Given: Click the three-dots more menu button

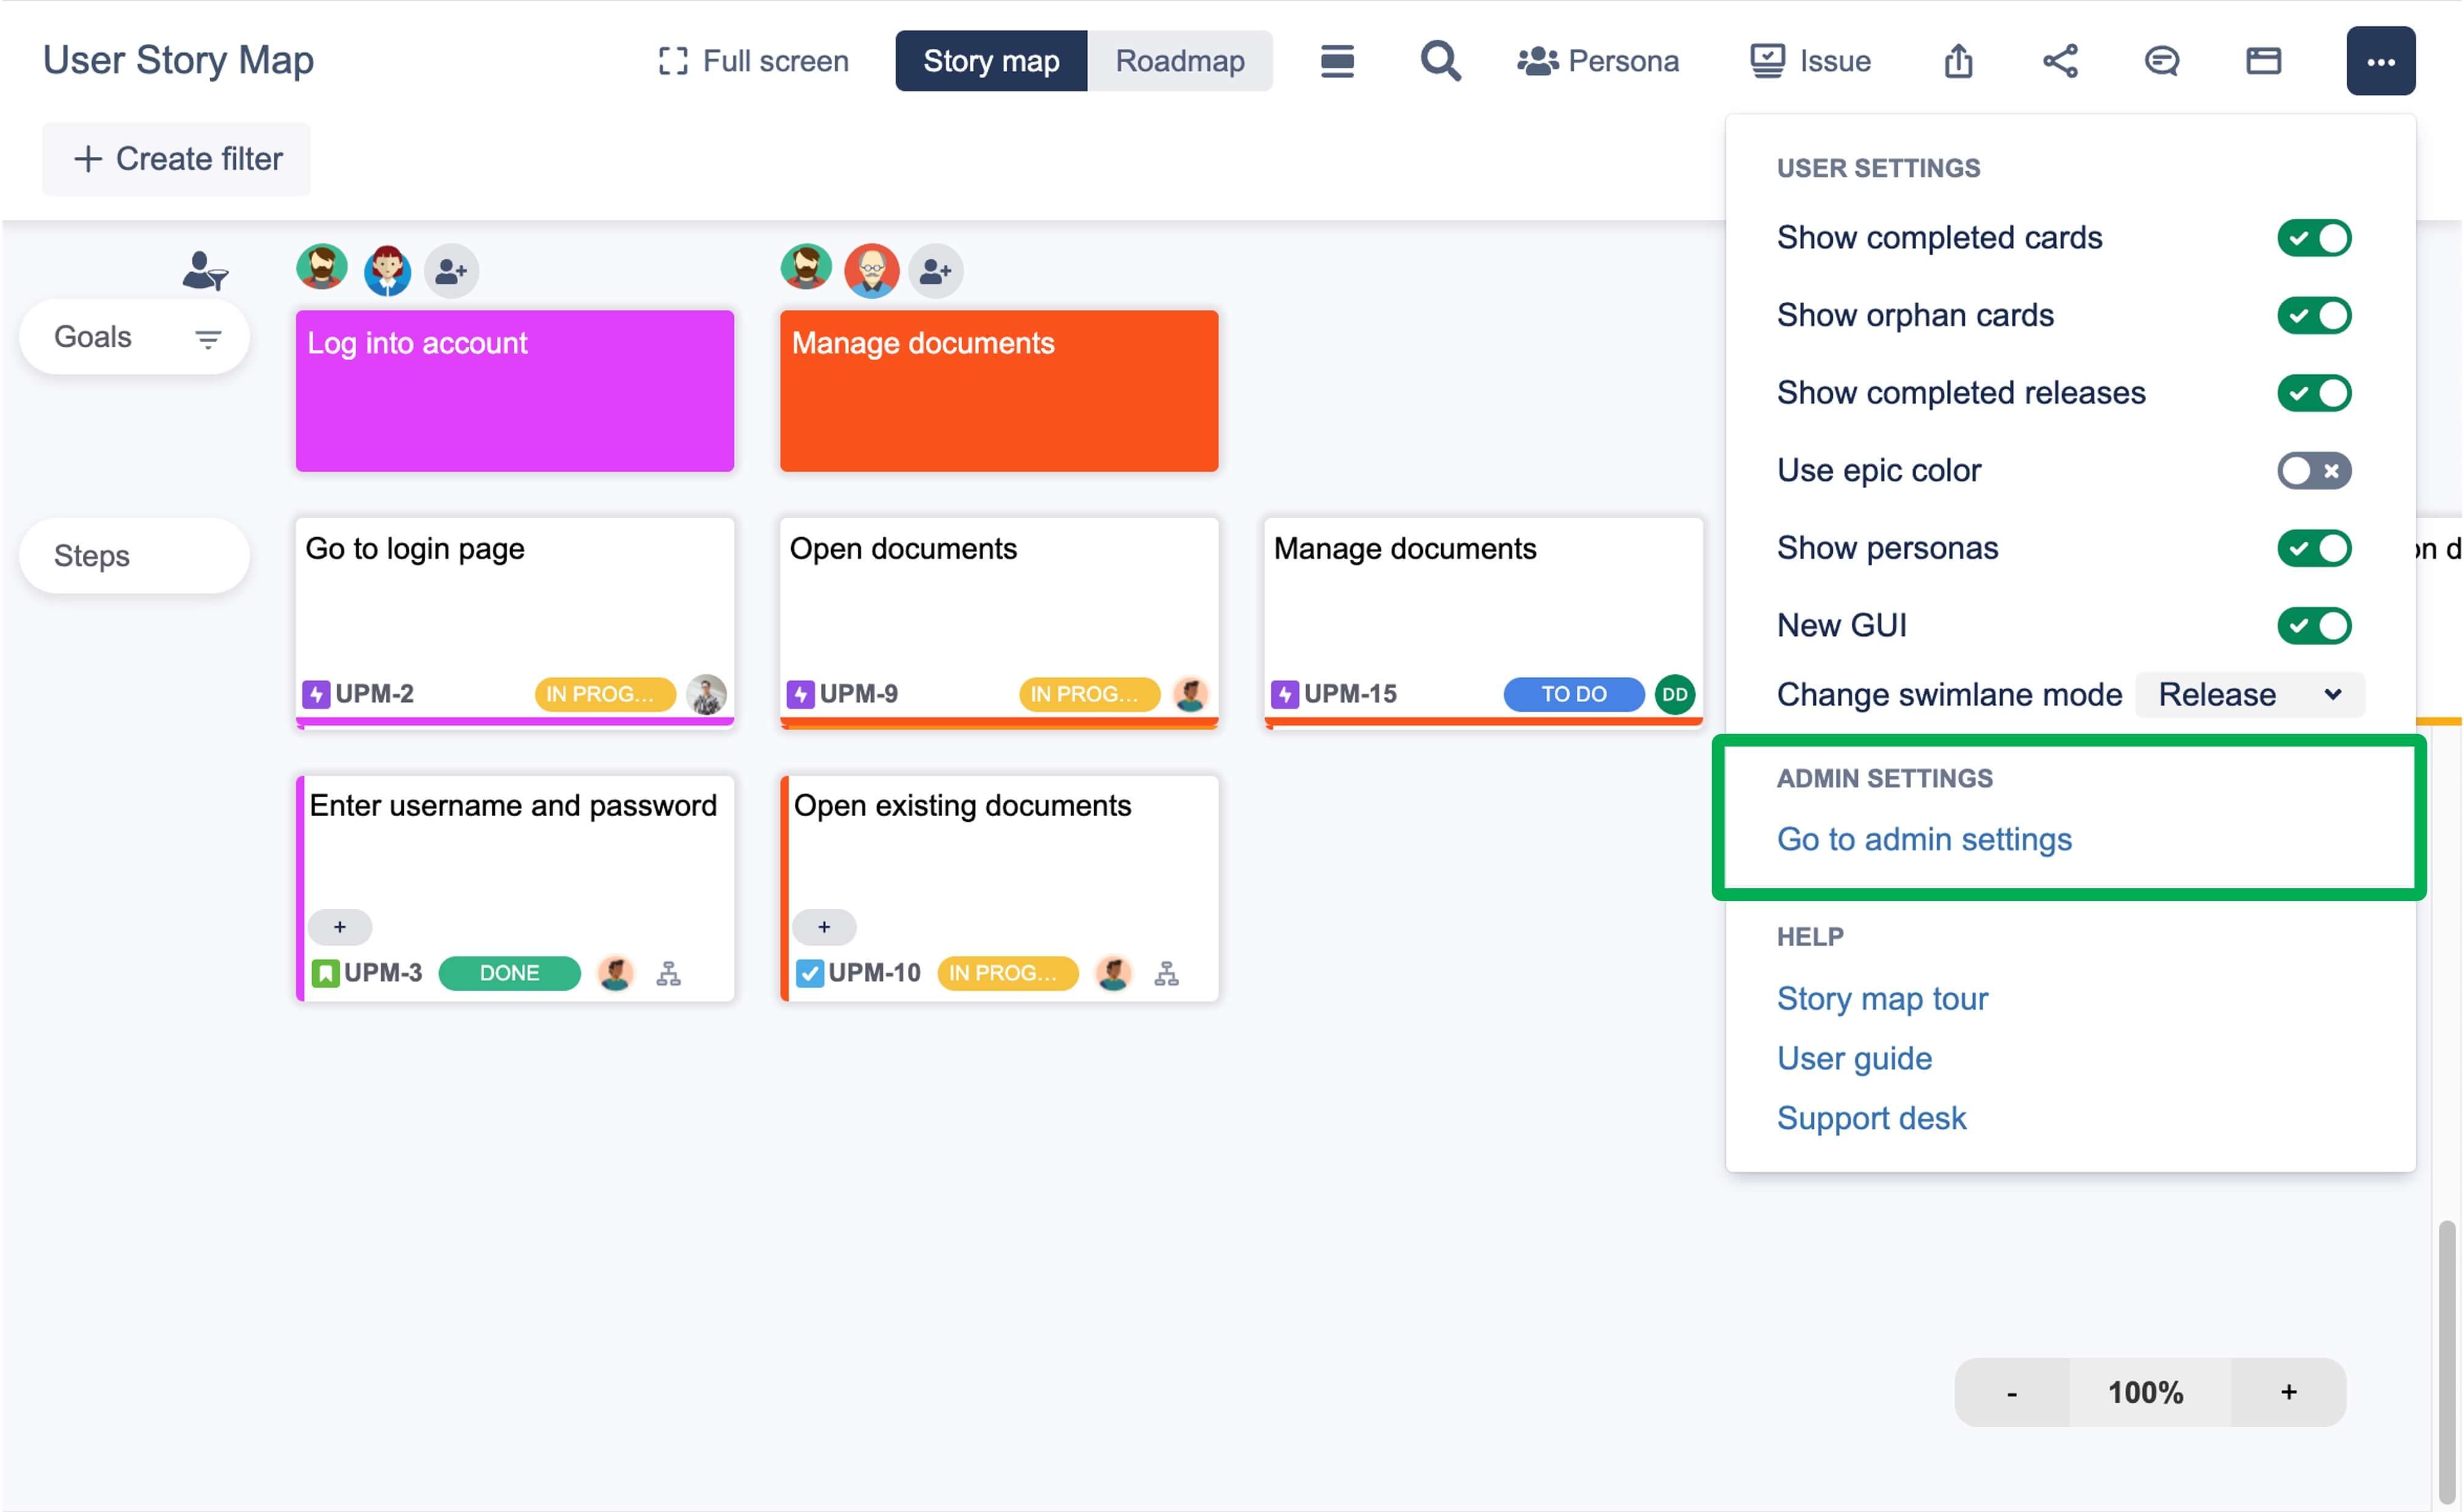Looking at the screenshot, I should [x=2380, y=61].
